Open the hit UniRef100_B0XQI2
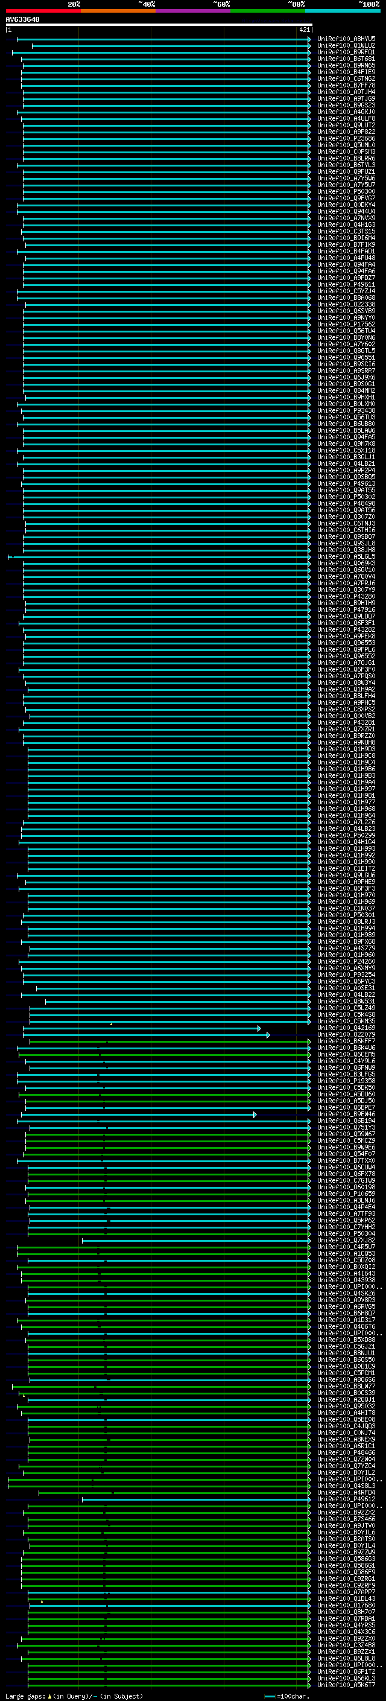 pos(346,1267)
